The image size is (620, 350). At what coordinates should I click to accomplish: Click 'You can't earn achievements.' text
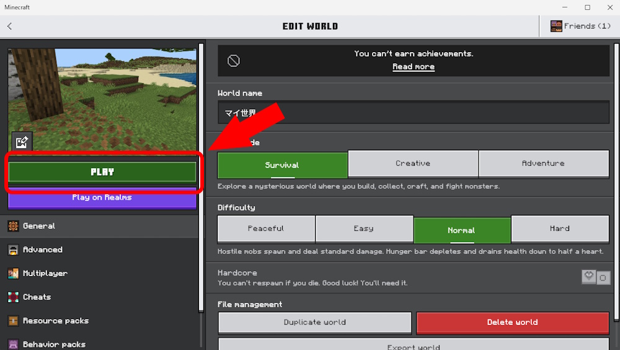click(x=414, y=53)
